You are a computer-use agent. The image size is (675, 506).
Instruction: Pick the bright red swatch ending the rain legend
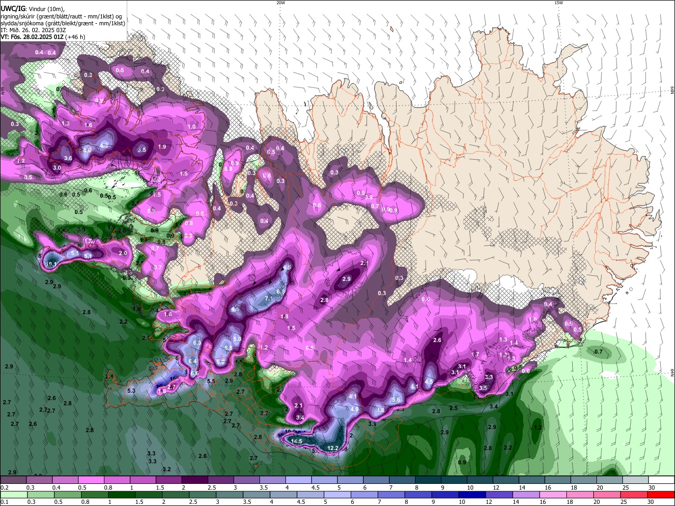pos(661,494)
